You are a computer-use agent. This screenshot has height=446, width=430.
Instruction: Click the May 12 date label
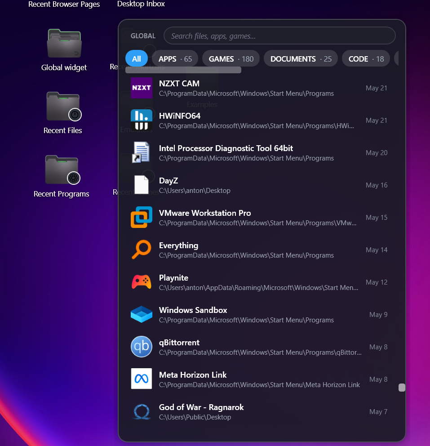pos(377,282)
